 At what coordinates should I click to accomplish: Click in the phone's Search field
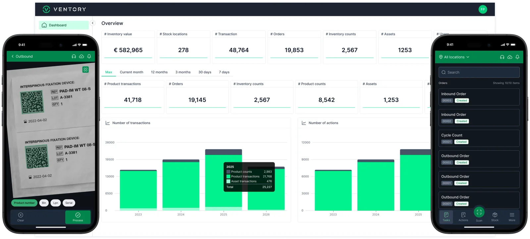point(479,72)
